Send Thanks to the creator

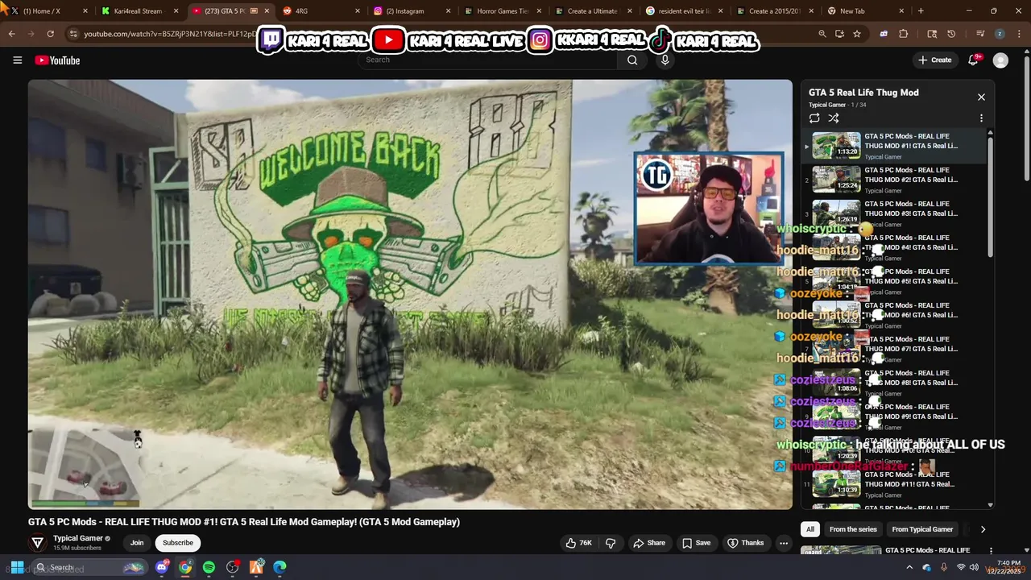(745, 543)
